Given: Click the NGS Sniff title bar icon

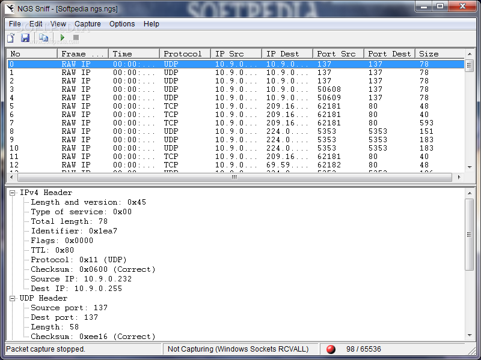Looking at the screenshot, I should click(x=10, y=8).
